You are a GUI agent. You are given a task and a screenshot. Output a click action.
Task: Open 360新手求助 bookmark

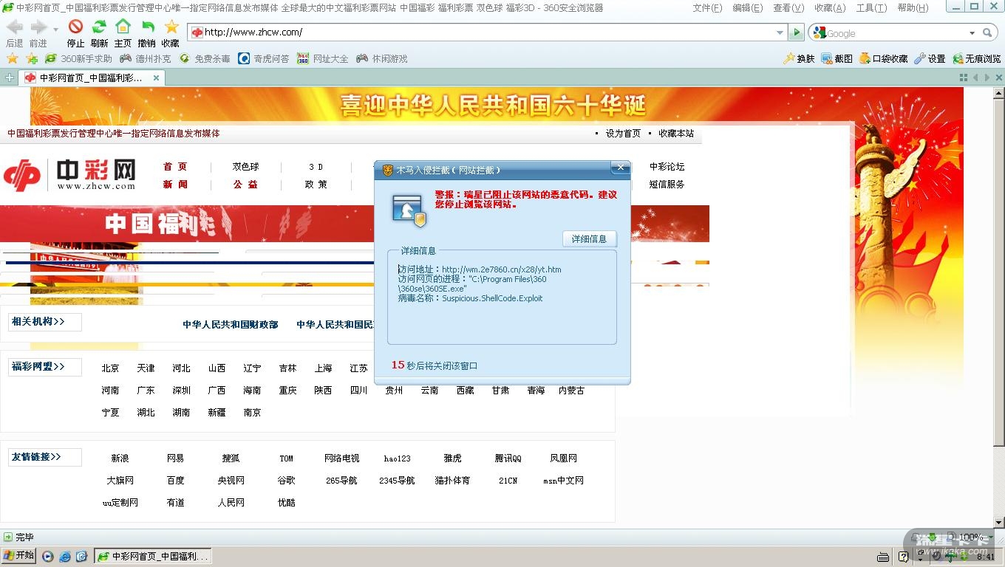(x=78, y=58)
